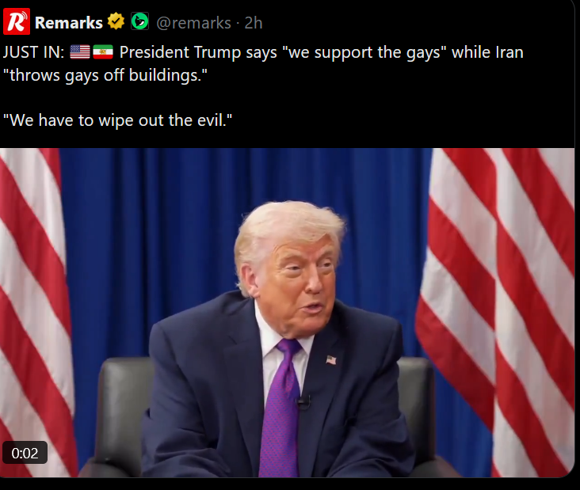Click the flag lapel pin in video
Viewport: 580px width, 490px height.
pos(331,359)
